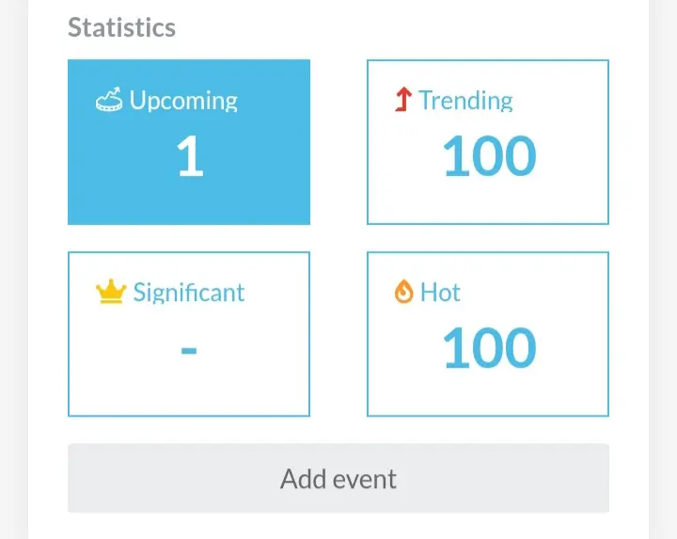Open the Significant statistics tile
This screenshot has height=539, width=677.
(189, 334)
